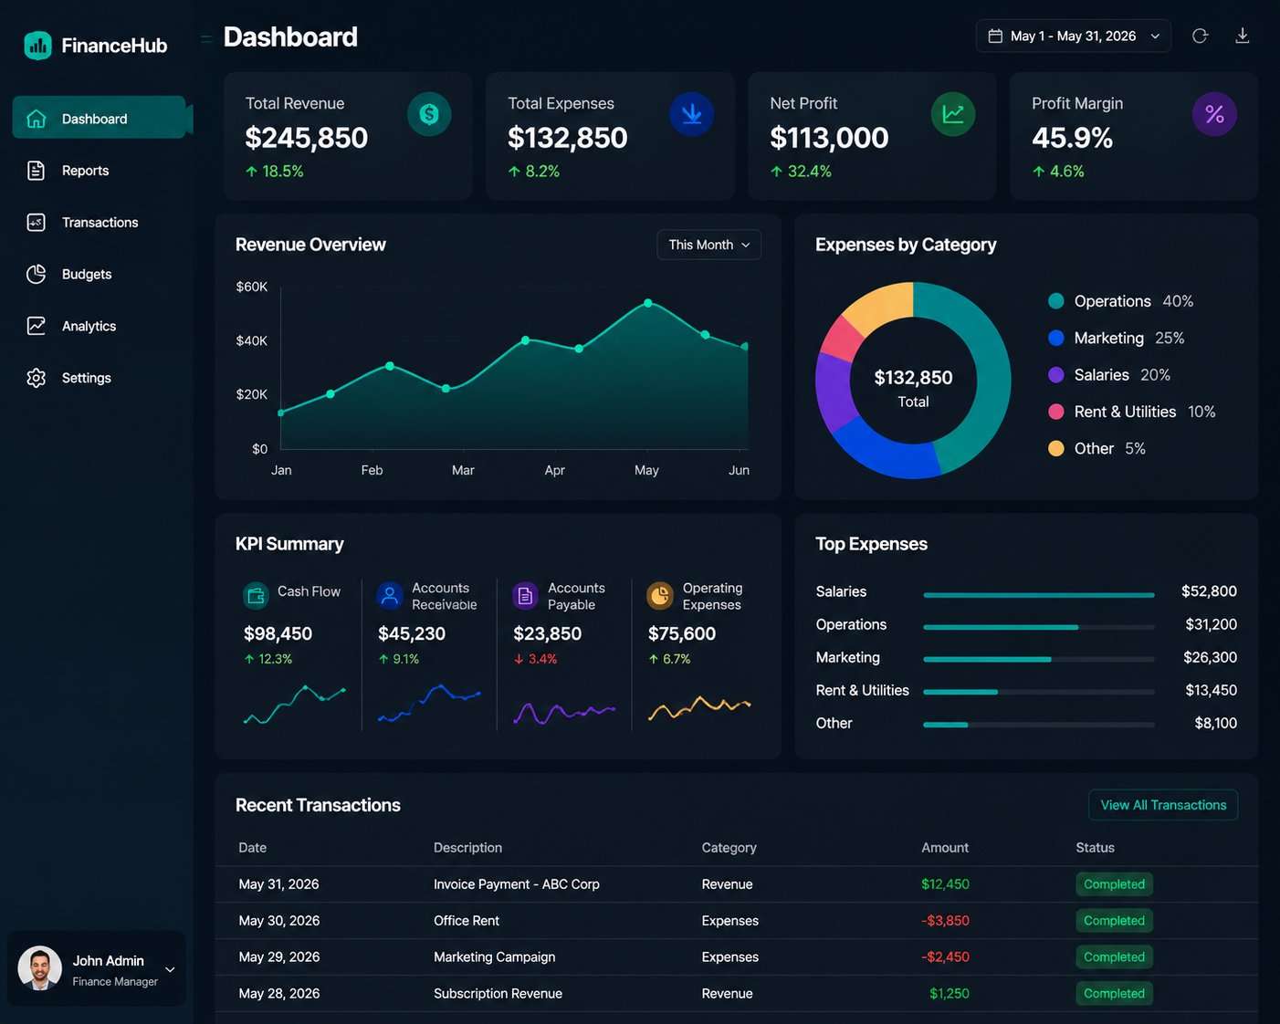
Task: Click the Accounts Payable document icon
Action: (x=525, y=596)
